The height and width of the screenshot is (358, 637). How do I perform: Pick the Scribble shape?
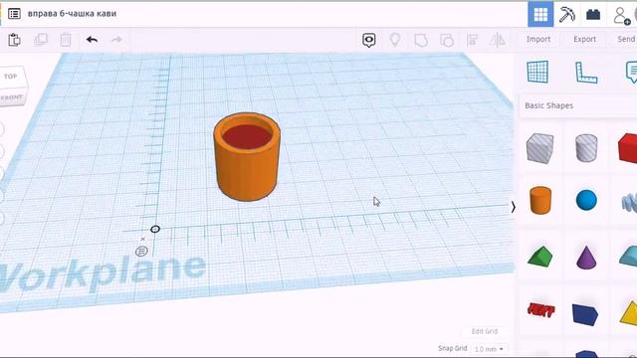click(629, 202)
